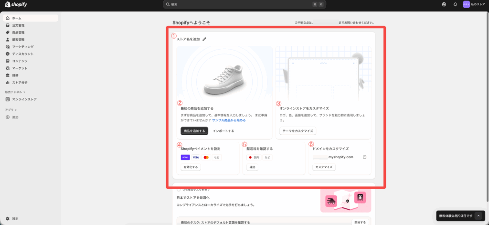Click the 有効化する button for Shopify payments
The image size is (489, 225).
pyautogui.click(x=191, y=167)
